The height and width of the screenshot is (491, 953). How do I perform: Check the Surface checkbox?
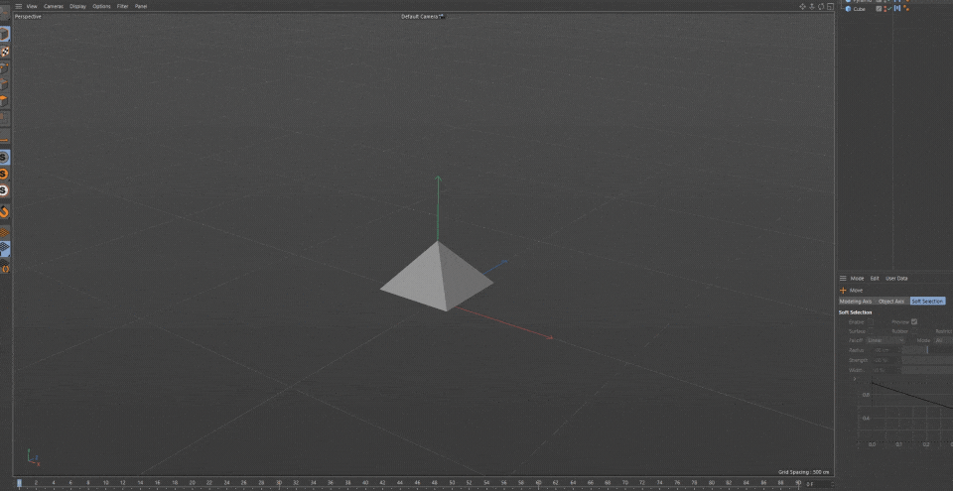point(871,331)
